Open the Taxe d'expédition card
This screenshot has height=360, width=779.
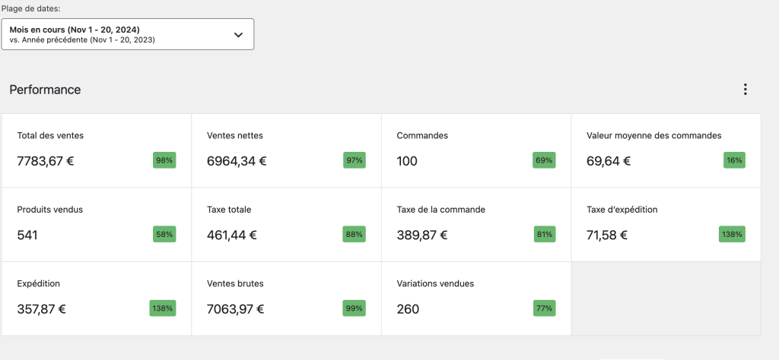click(666, 224)
